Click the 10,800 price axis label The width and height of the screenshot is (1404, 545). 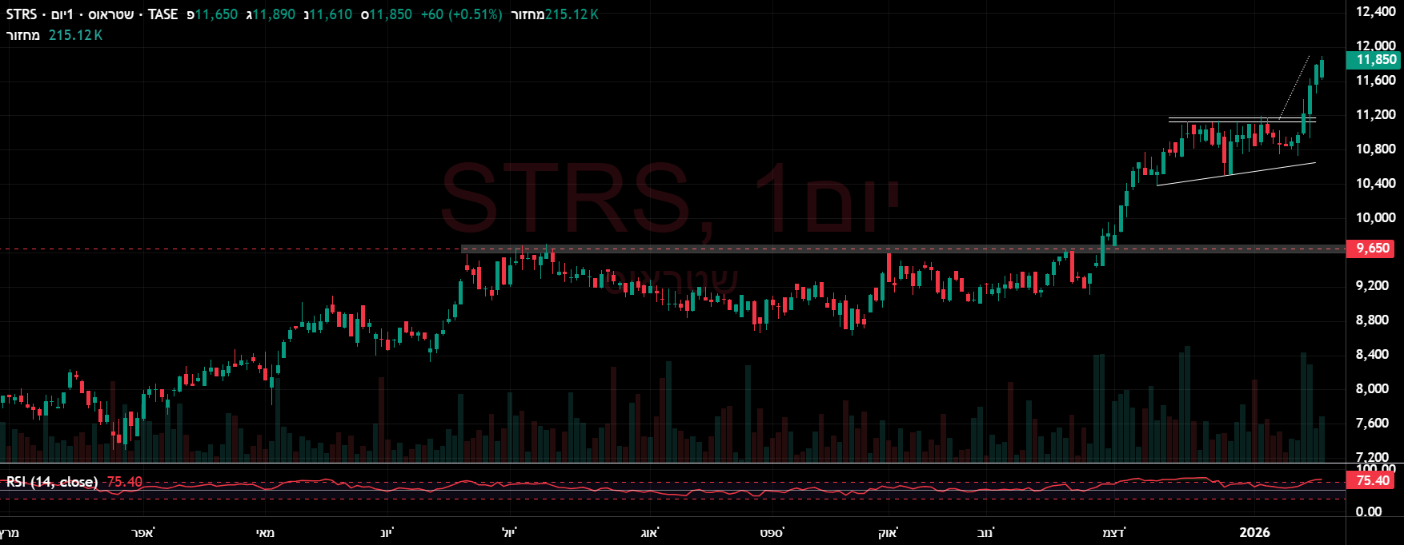tap(1375, 149)
